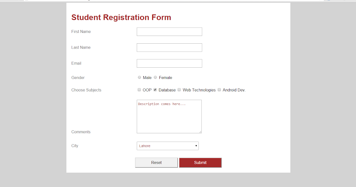Uncheck the Database subject checkbox
Image resolution: width=356 pixels, height=187 pixels.
tap(155, 90)
